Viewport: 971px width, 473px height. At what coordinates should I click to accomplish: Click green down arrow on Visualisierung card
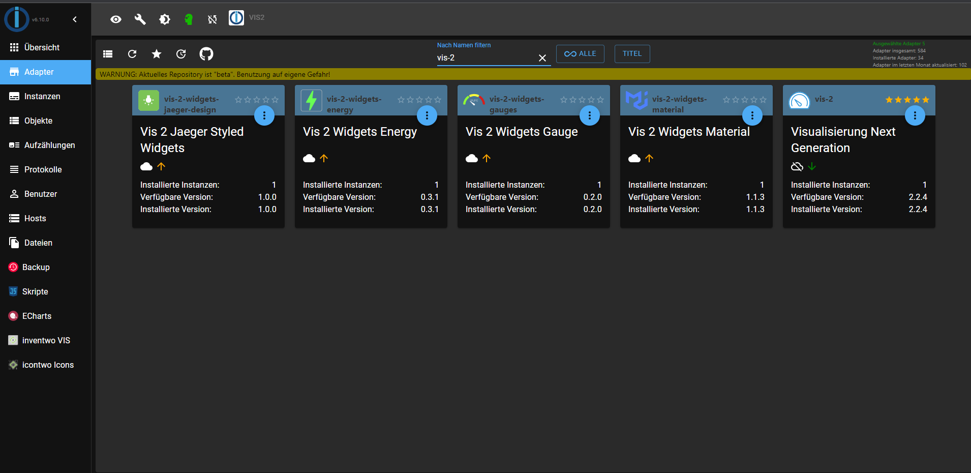click(812, 166)
